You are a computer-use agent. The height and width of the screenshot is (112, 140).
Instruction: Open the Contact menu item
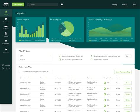(x=125, y=4)
